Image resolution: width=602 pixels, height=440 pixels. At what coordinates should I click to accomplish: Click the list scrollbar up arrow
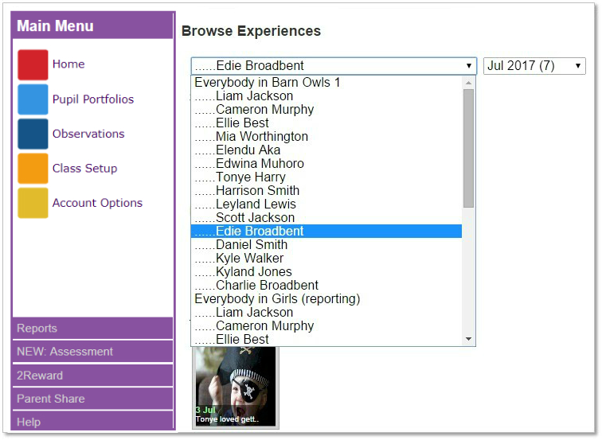pyautogui.click(x=468, y=83)
